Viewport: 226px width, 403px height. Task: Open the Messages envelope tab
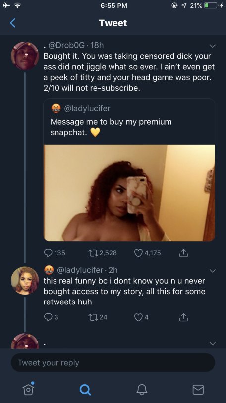[198, 390]
